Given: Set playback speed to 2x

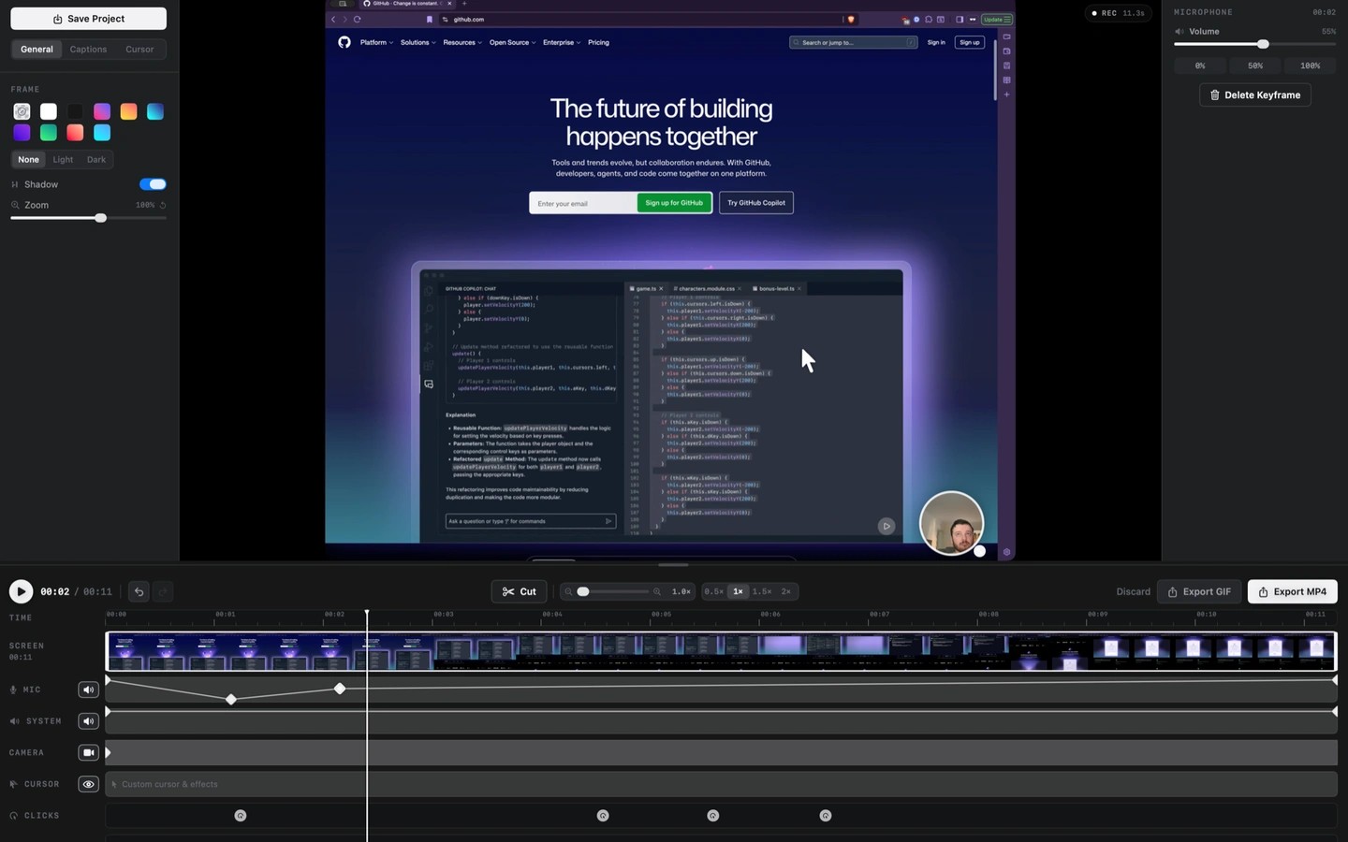Looking at the screenshot, I should (786, 591).
